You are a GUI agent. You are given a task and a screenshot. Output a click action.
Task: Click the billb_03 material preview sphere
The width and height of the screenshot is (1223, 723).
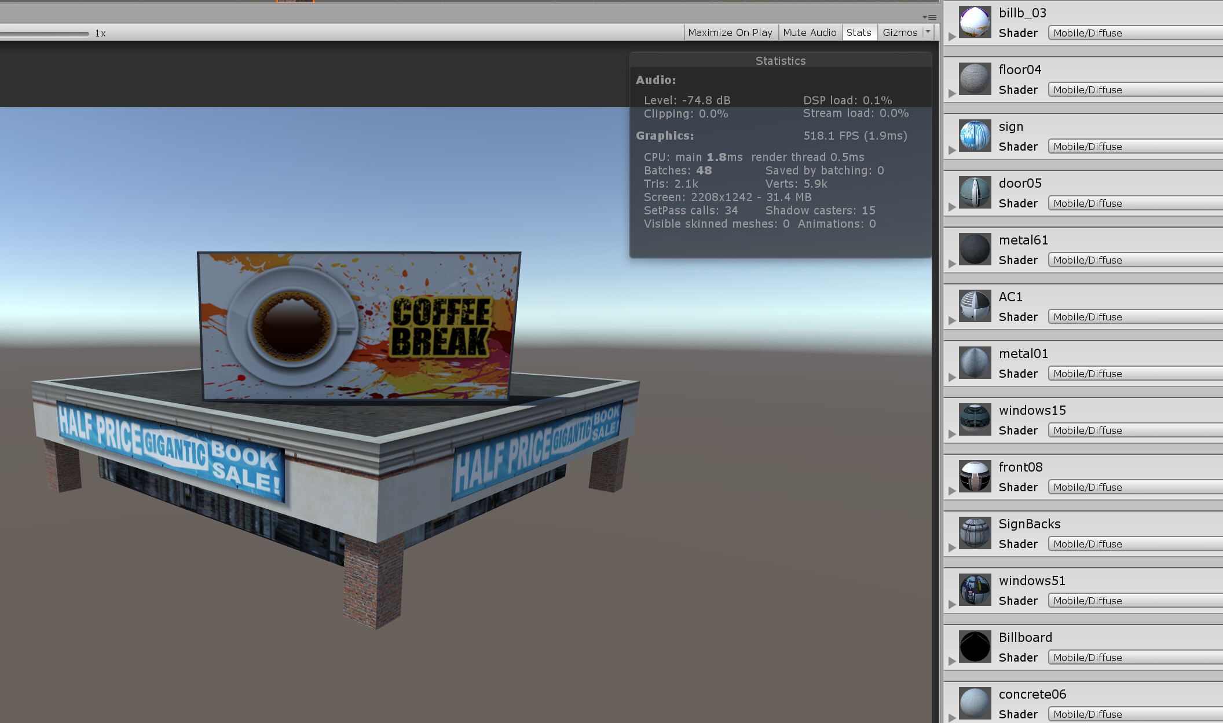tap(974, 21)
